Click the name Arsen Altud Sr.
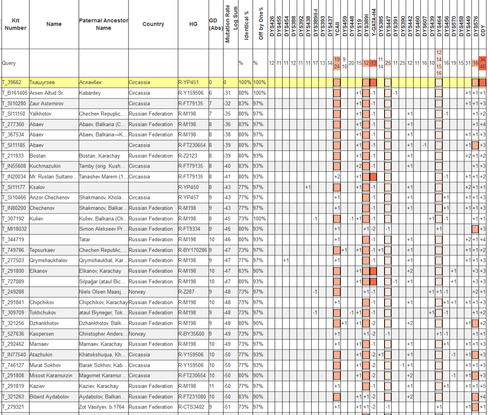 coord(46,93)
